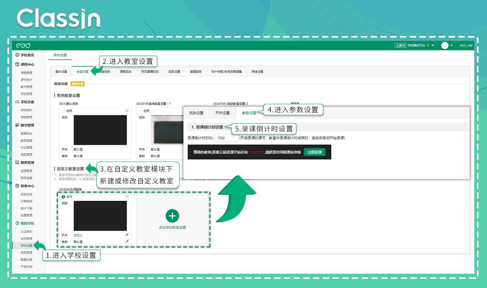Select 启用 radio for ID:63629 custom classroom
This screenshot has height=288, width=487.
(x=63, y=197)
